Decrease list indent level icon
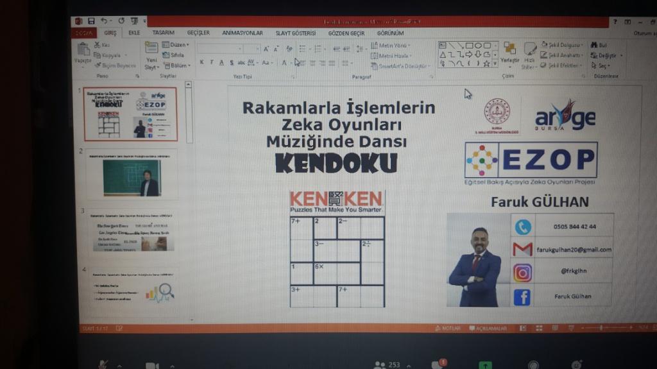 336,49
